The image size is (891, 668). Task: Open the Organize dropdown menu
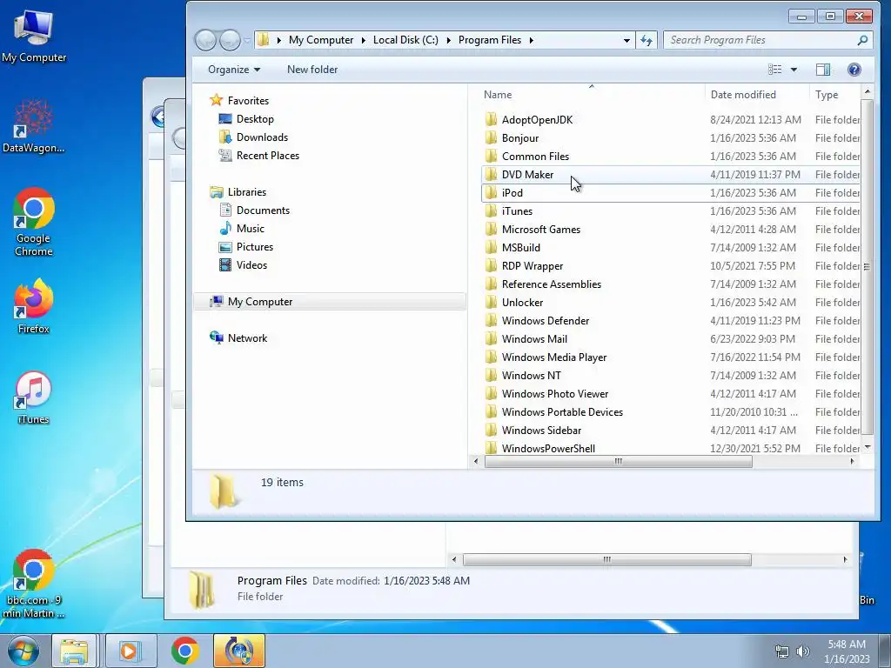[233, 70]
